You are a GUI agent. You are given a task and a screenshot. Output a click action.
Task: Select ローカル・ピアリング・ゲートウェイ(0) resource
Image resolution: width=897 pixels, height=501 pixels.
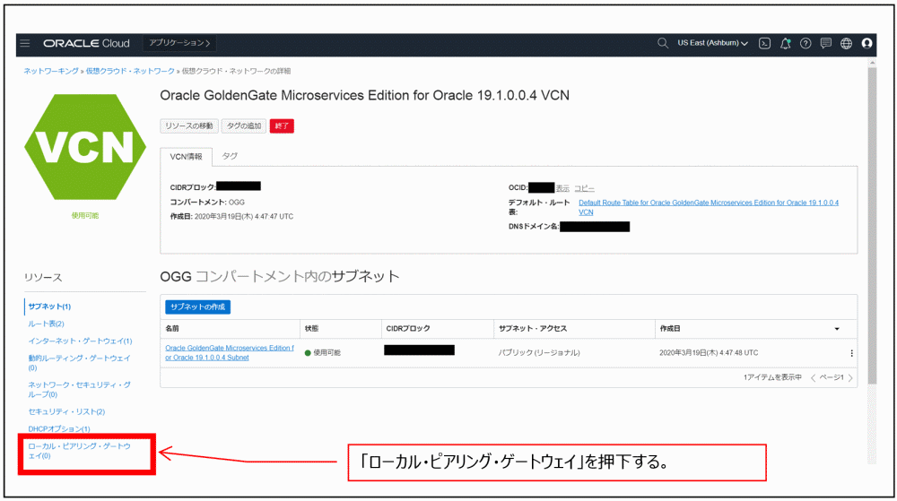coord(80,451)
